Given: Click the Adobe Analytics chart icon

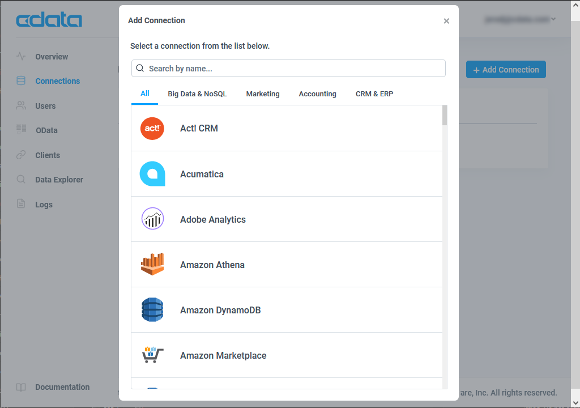Looking at the screenshot, I should [x=152, y=219].
